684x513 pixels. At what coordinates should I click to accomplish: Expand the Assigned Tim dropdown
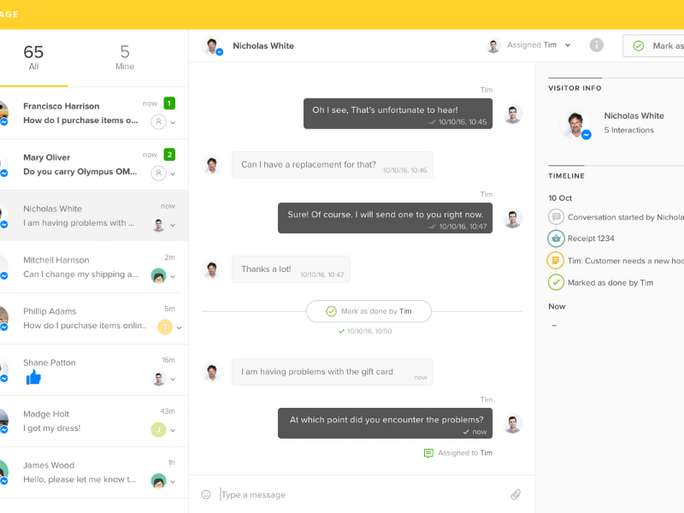[568, 45]
